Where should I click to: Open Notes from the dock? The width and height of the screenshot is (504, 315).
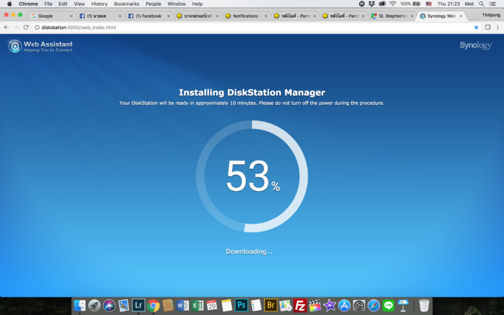coord(227,306)
